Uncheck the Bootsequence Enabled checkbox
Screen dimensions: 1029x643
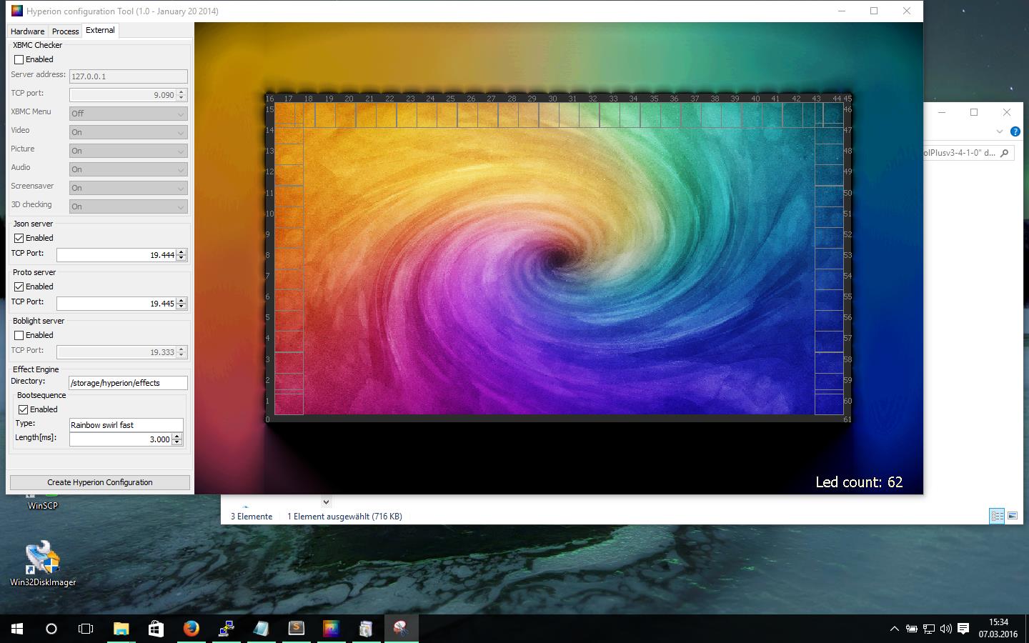[24, 410]
